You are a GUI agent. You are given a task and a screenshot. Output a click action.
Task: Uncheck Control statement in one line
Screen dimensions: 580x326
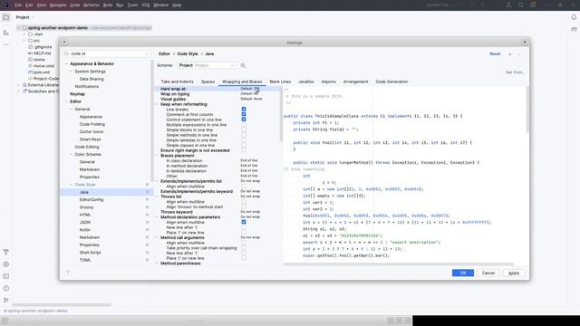(244, 120)
